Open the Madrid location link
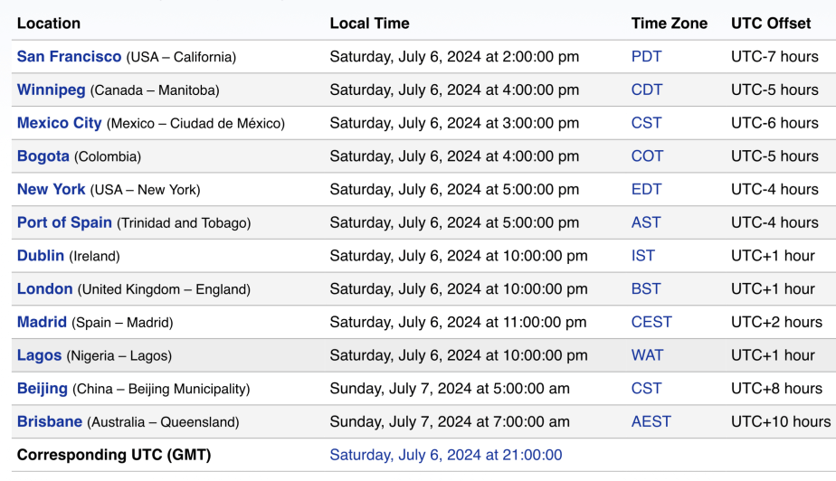 pos(42,322)
